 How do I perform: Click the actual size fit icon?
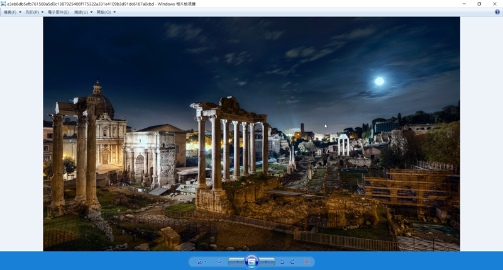pyautogui.click(x=219, y=262)
